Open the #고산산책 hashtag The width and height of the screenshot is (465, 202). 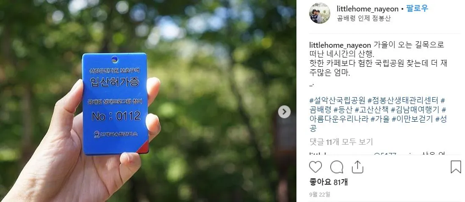(371, 110)
